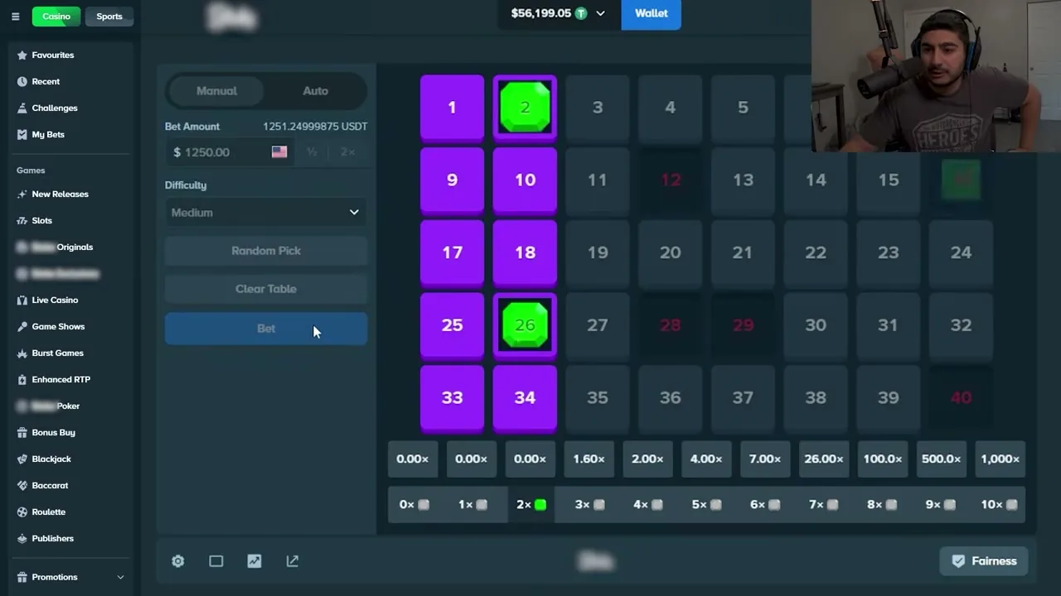Click the 2× hits indicator
This screenshot has width=1061, height=596.
tap(531, 504)
